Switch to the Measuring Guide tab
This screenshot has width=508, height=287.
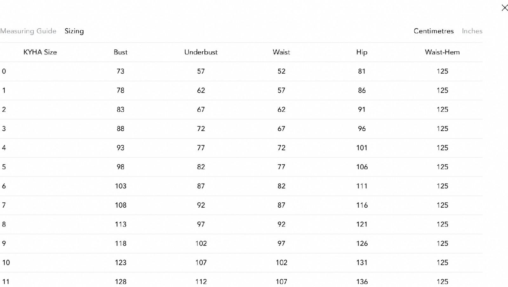point(28,31)
